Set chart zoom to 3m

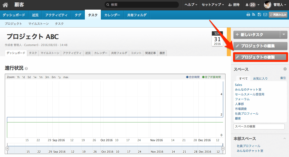pyautogui.click(x=47, y=77)
